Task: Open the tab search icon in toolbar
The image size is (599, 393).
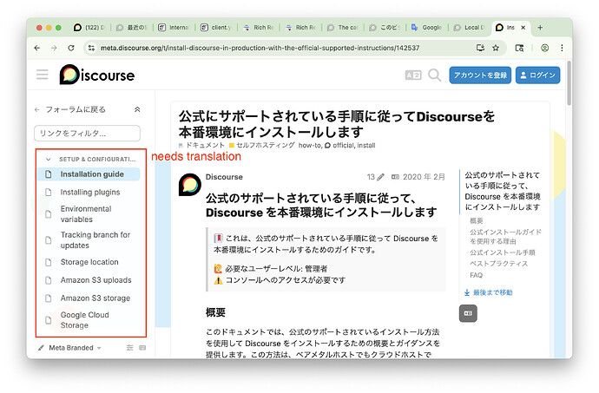Action: click(x=519, y=48)
